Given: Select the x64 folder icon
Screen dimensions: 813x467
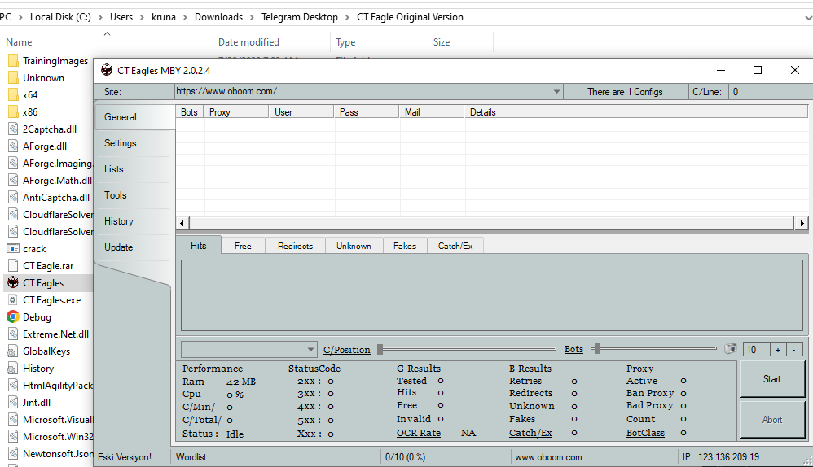Looking at the screenshot, I should [x=13, y=95].
